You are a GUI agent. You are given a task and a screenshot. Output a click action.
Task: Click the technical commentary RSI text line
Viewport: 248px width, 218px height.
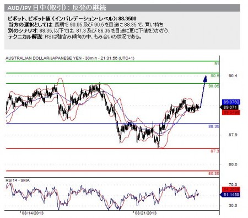[75, 36]
